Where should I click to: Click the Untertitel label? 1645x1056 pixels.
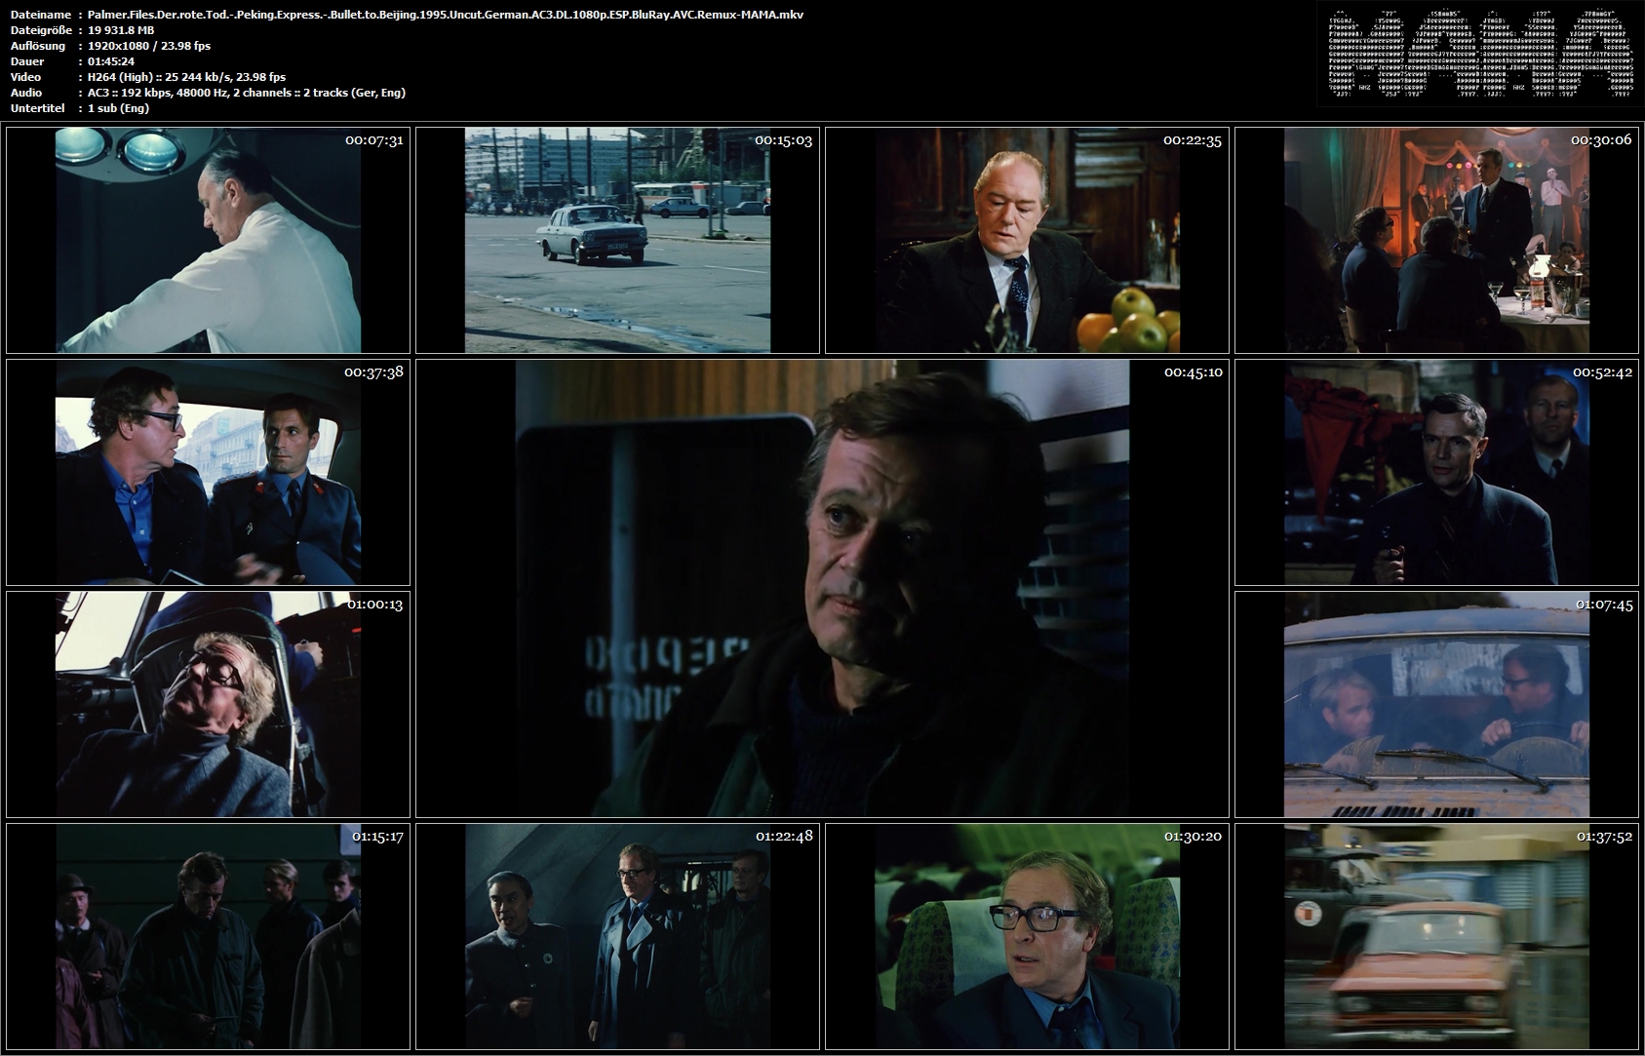point(37,108)
